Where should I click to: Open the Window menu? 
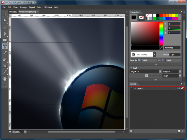(48, 7)
